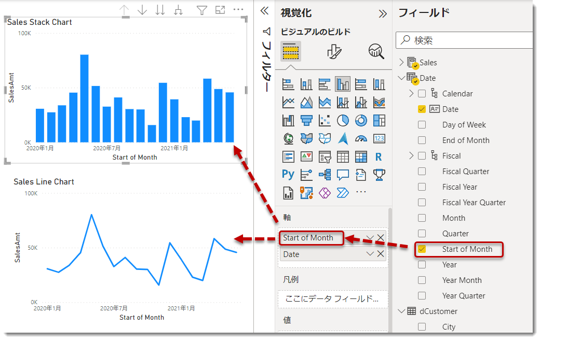
Task: Pick the ribbon chart visual
Action: [379, 103]
